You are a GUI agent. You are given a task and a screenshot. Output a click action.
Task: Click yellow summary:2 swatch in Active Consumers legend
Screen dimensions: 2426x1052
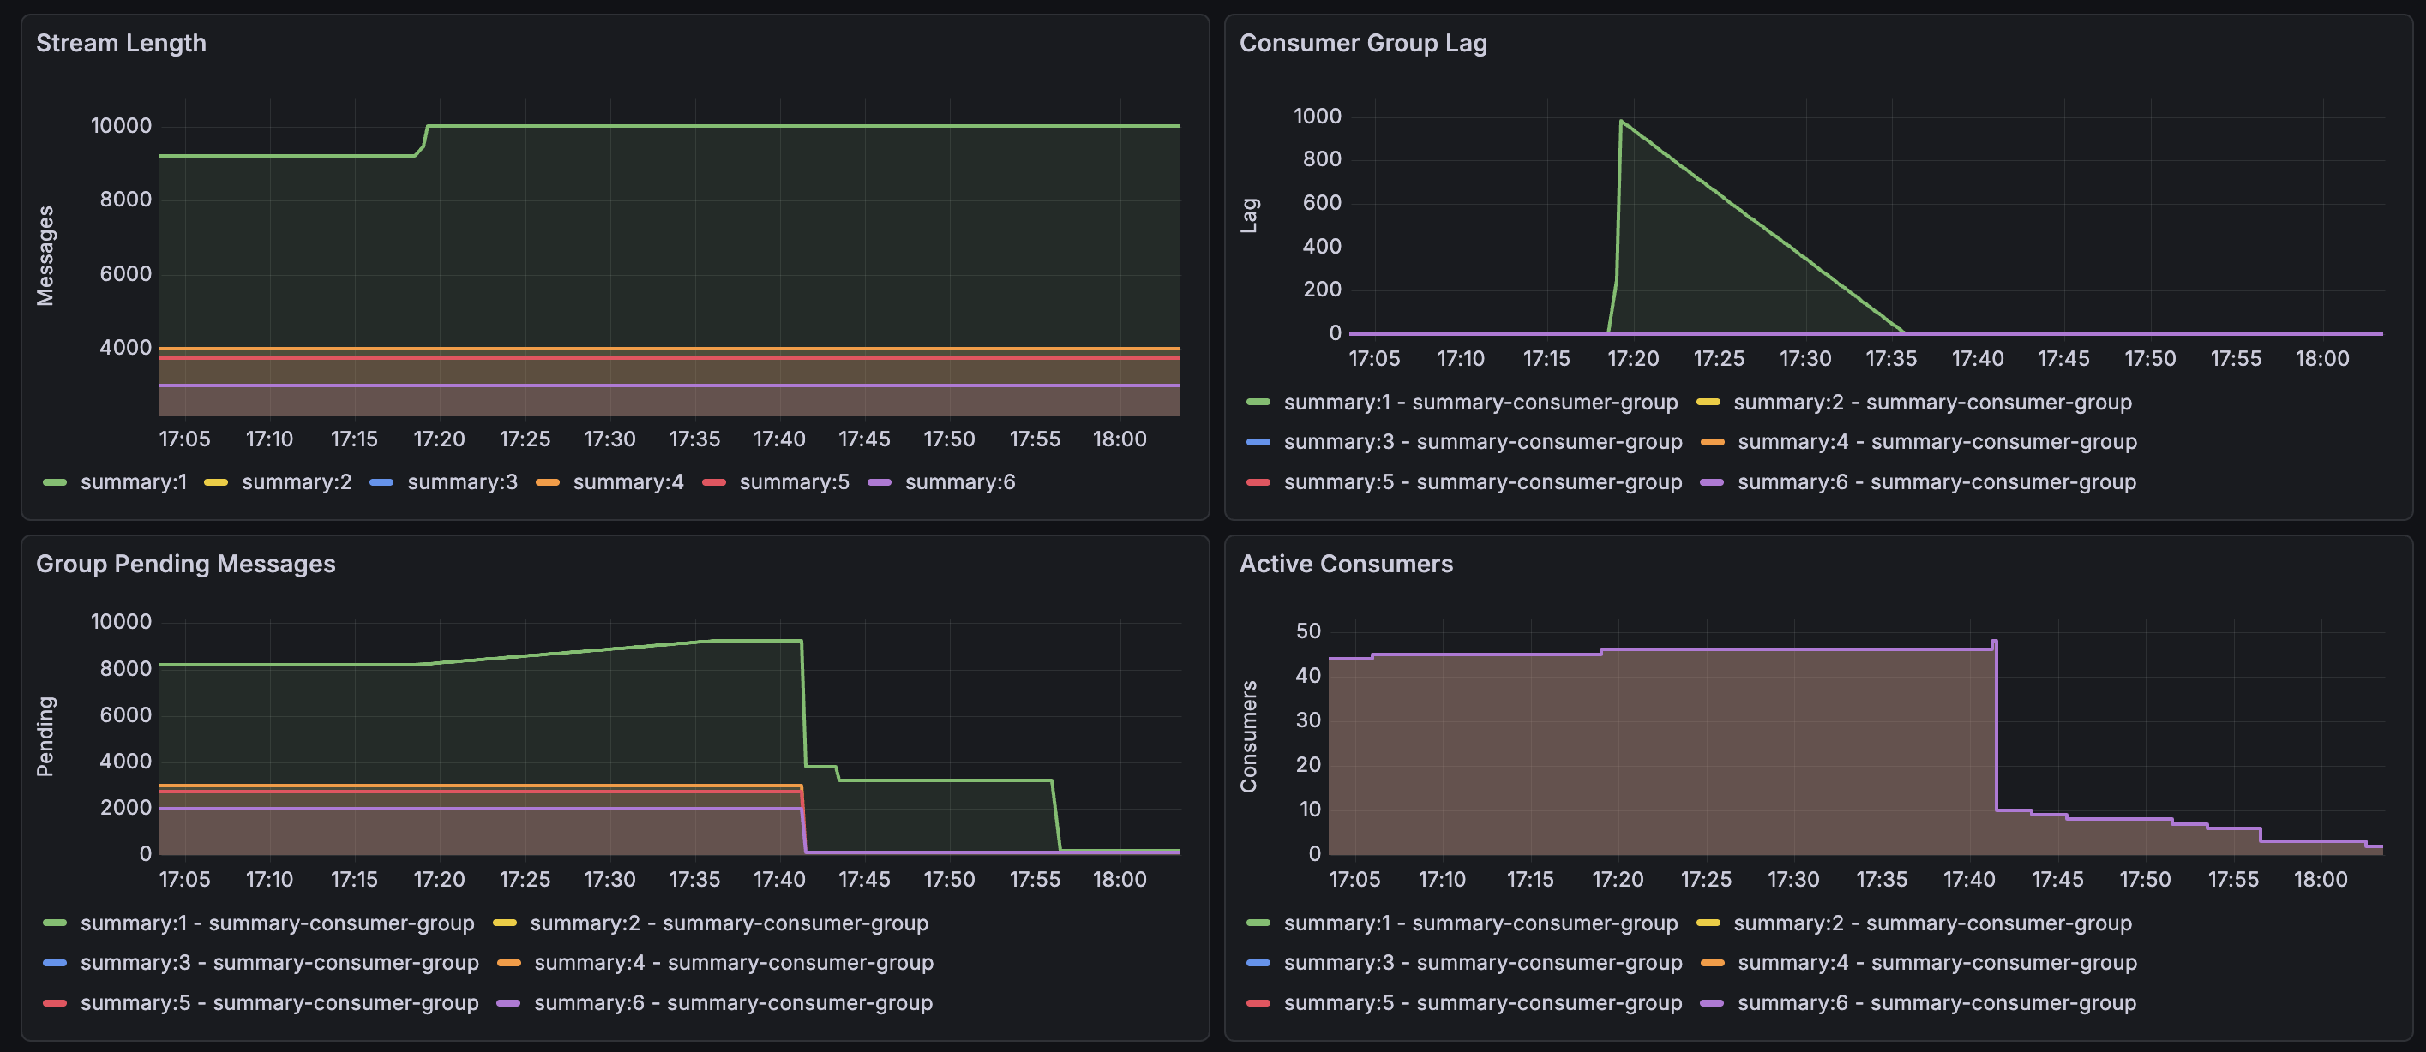click(1708, 924)
